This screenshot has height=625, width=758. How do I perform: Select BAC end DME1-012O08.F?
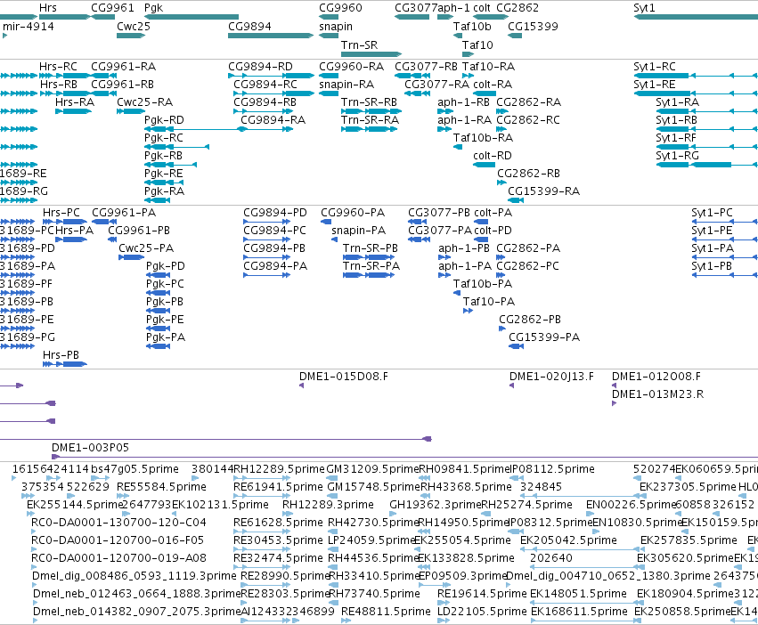[x=614, y=386]
